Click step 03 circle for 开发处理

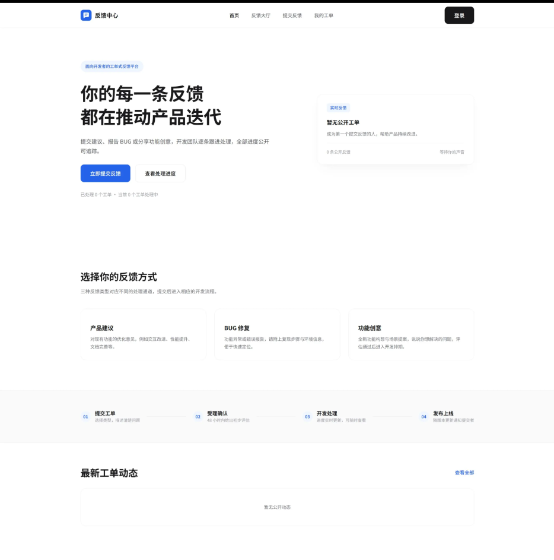(x=307, y=416)
